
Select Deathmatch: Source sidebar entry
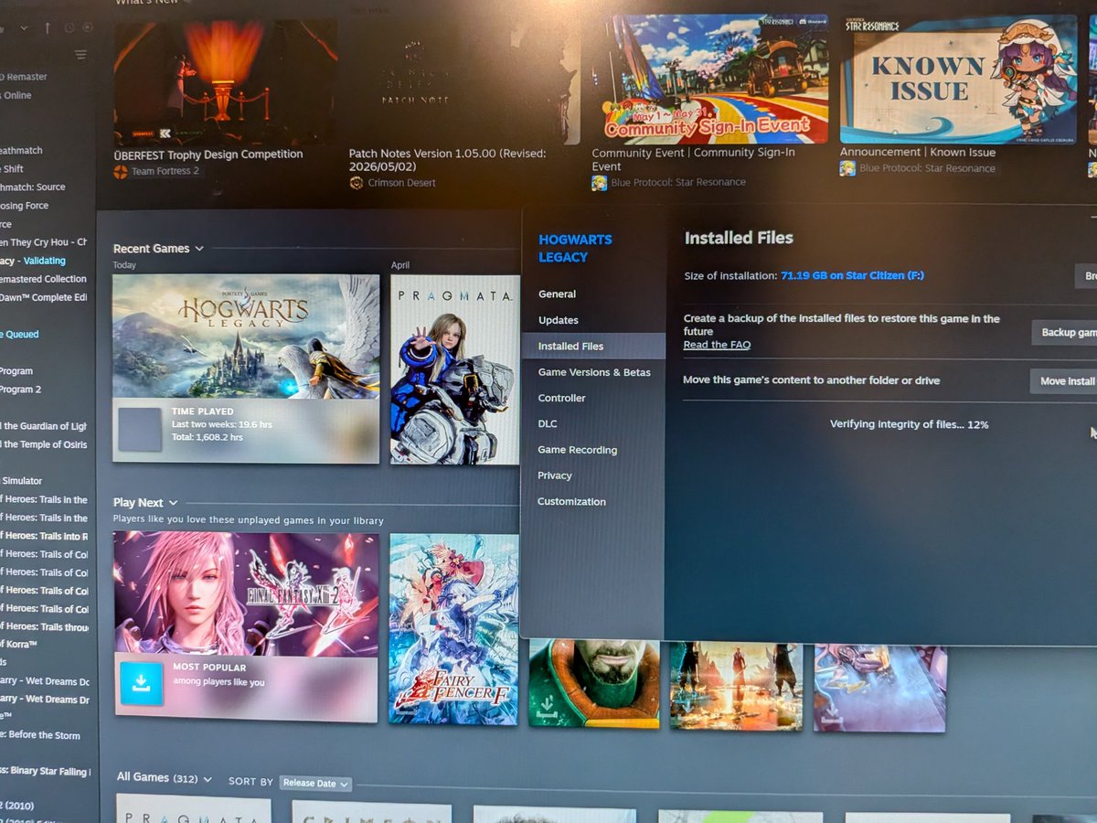click(x=33, y=187)
